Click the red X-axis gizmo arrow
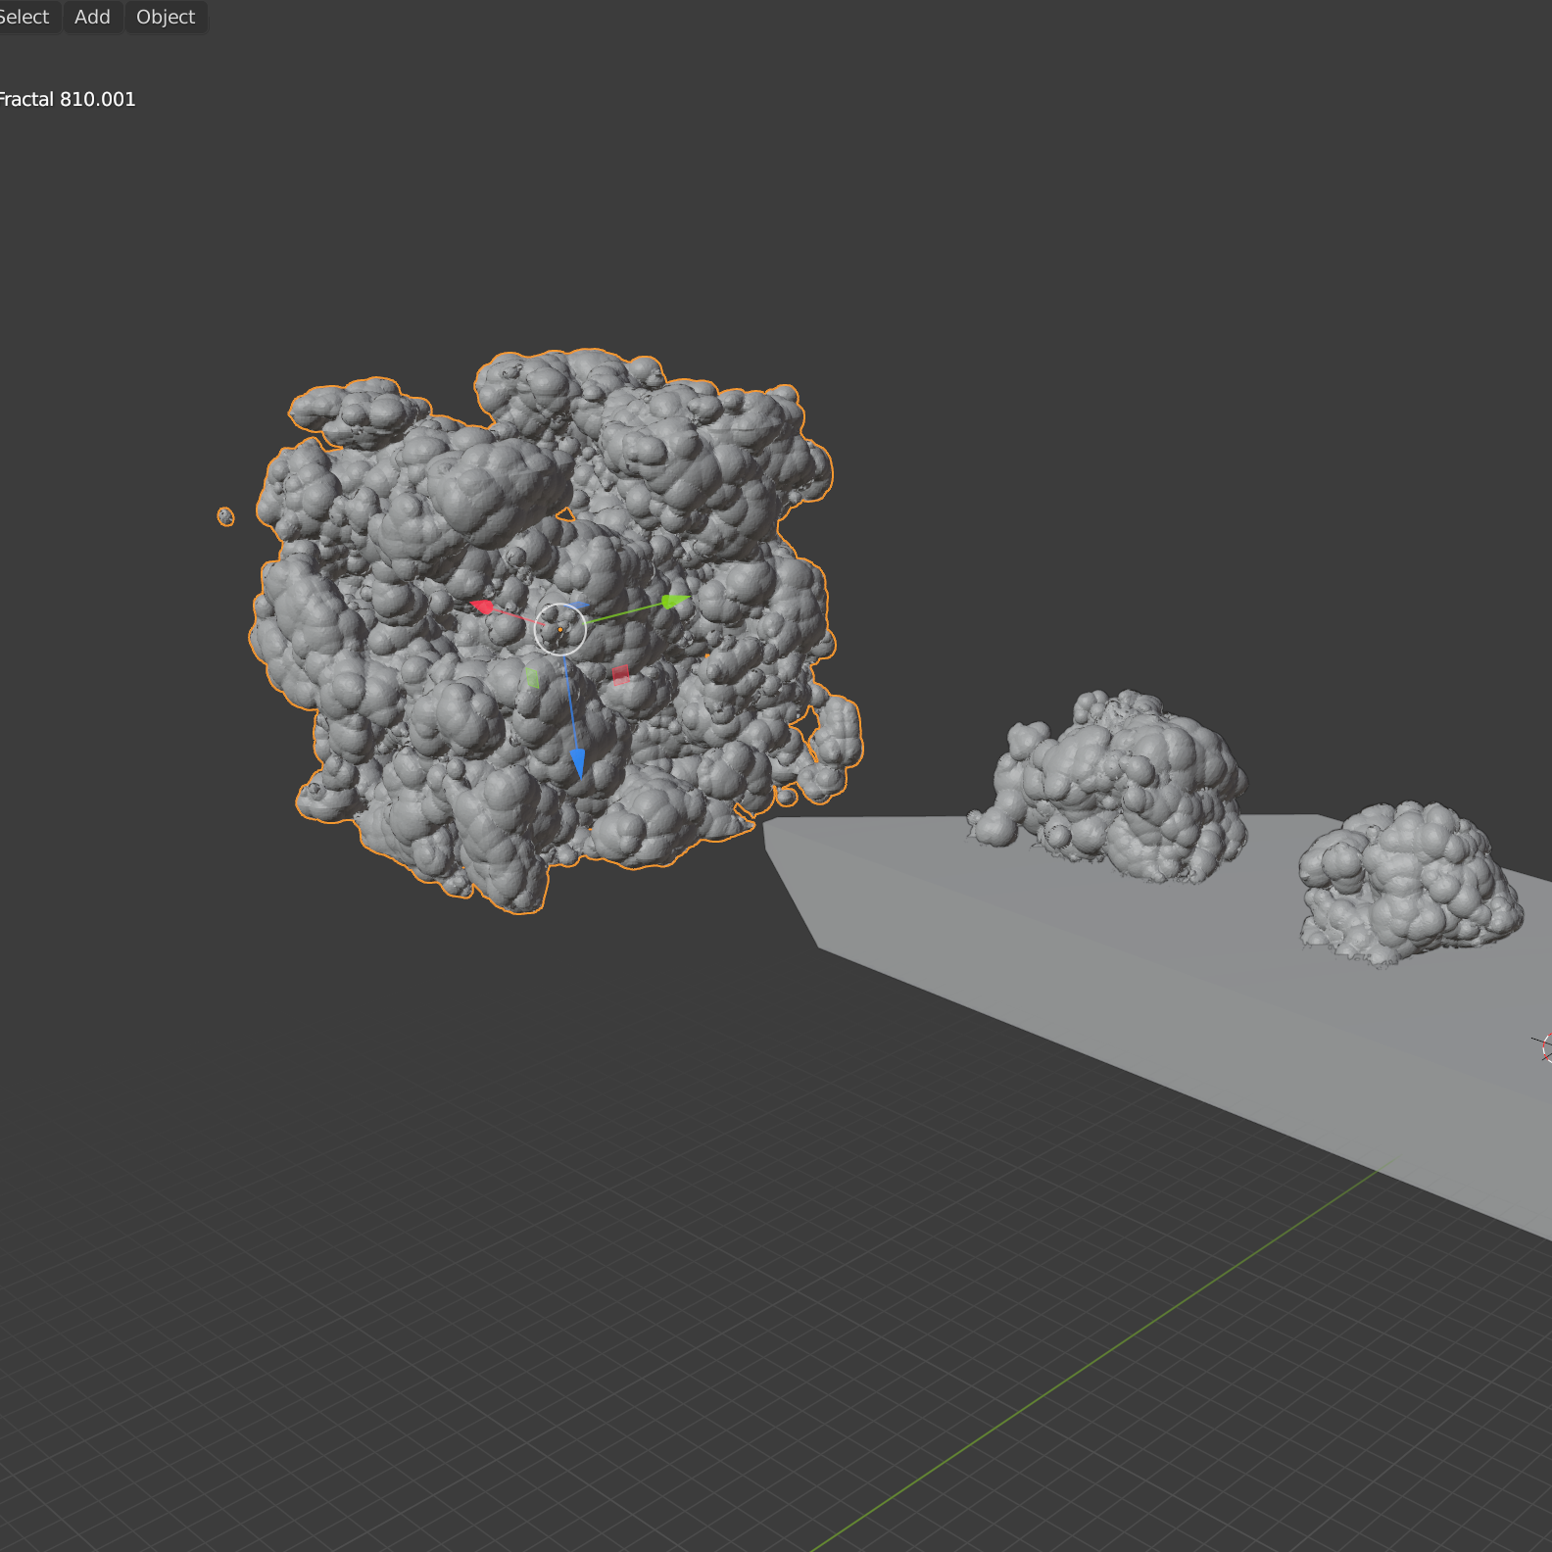Viewport: 1552px width, 1552px height. 482,607
